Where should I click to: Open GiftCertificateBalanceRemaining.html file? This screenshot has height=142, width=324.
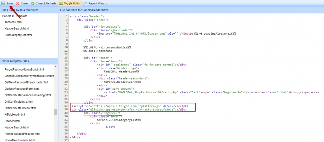(x=28, y=95)
